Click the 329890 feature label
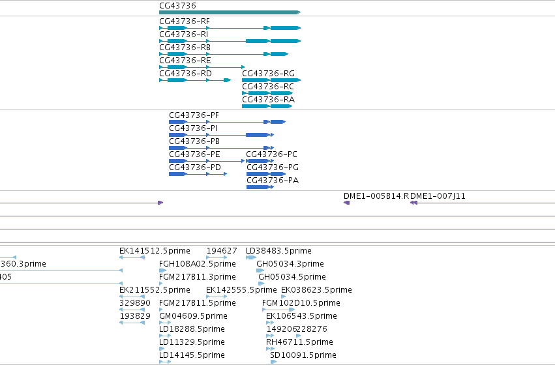 135,304
